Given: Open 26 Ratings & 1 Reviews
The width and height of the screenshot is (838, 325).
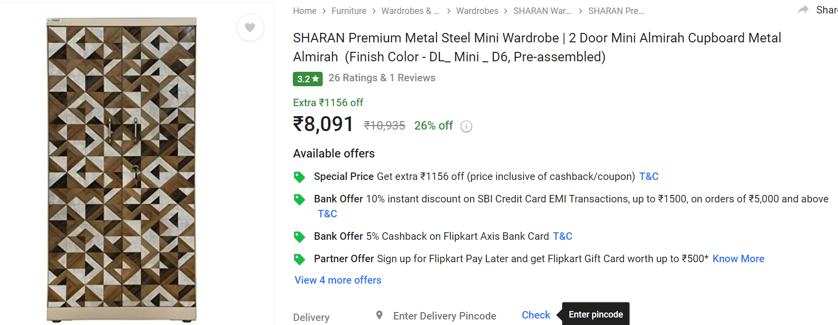Looking at the screenshot, I should point(382,78).
